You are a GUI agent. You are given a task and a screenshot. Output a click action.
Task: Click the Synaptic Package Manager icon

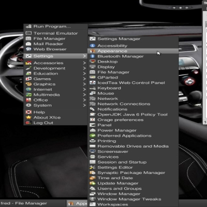93,173
